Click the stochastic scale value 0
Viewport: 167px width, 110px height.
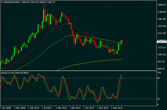pyautogui.click(x=158, y=105)
